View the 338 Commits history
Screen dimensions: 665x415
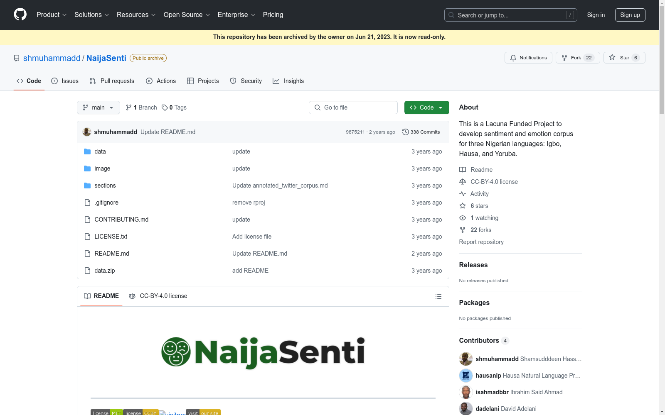[421, 132]
